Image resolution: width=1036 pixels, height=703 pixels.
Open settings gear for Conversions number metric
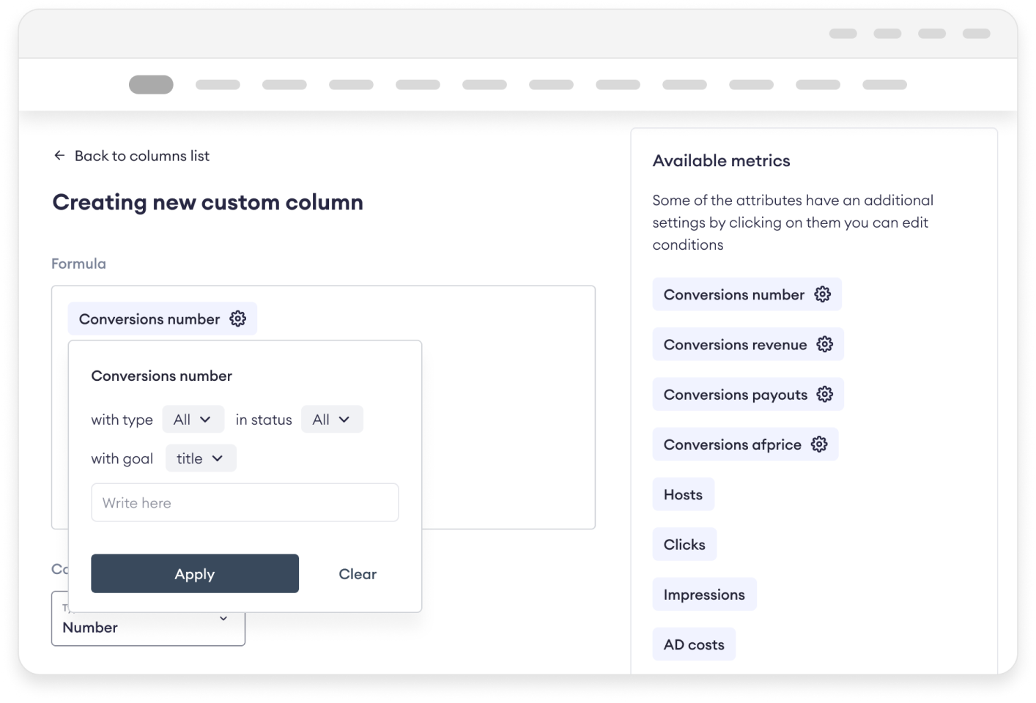822,294
